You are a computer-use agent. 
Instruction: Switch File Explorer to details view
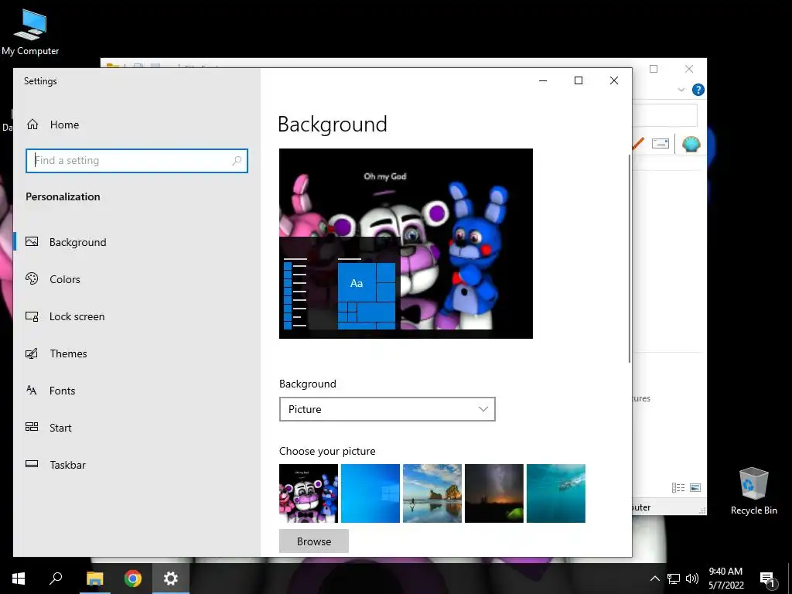(678, 487)
